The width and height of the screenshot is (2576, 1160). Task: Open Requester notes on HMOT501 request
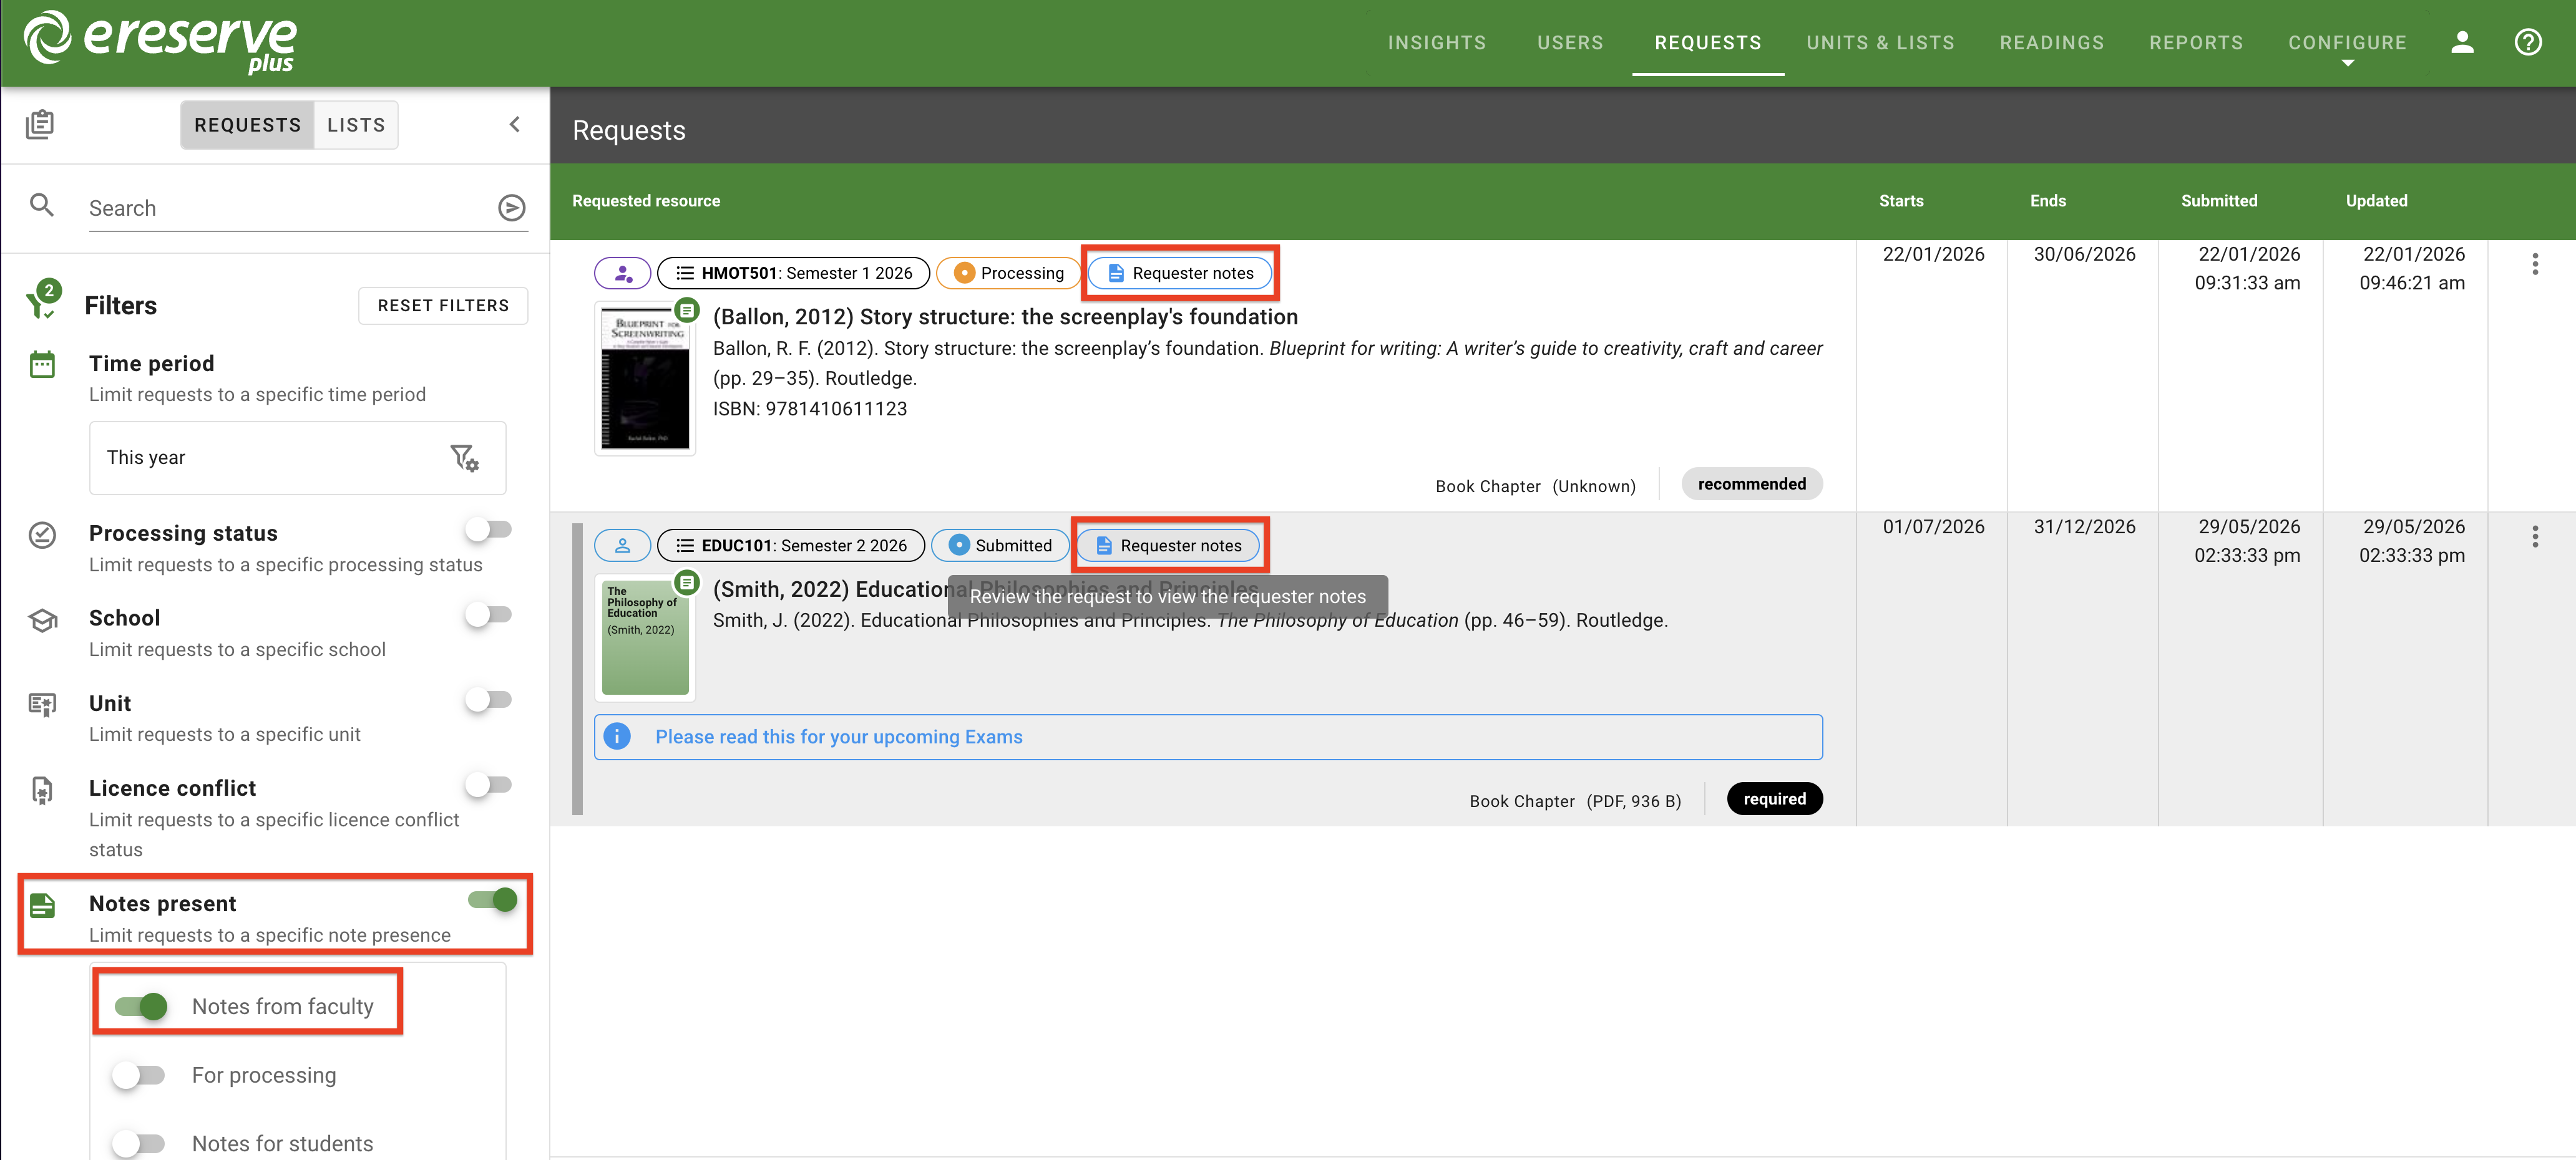point(1179,273)
